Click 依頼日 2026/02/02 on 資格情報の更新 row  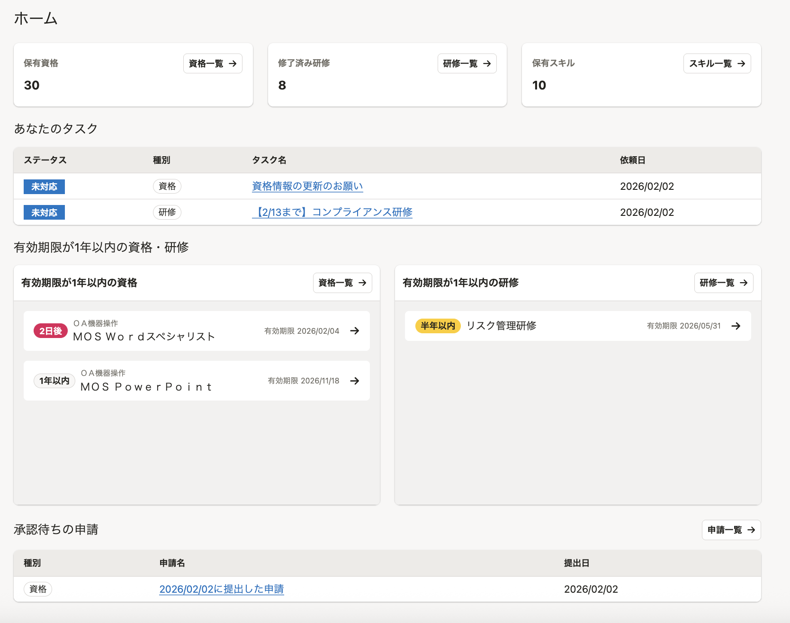(647, 186)
